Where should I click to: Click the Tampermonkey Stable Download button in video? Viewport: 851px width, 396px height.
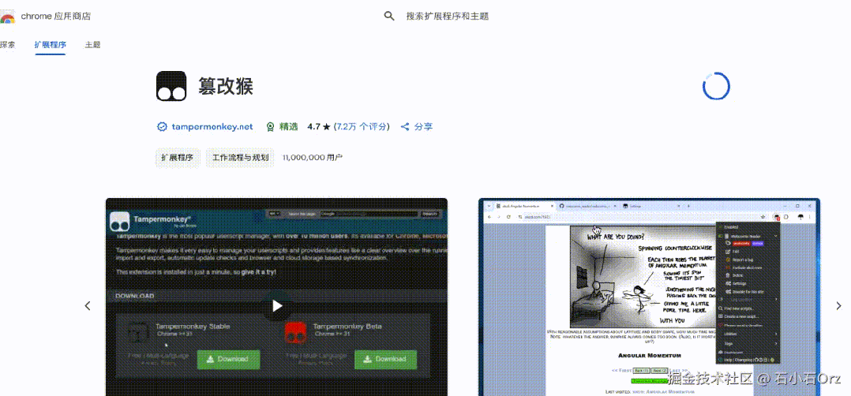tap(228, 359)
